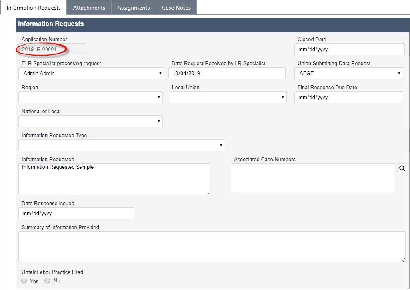410x290 pixels.
Task: Select No for Unfair Labor Practice Filed
Action: tap(47, 280)
